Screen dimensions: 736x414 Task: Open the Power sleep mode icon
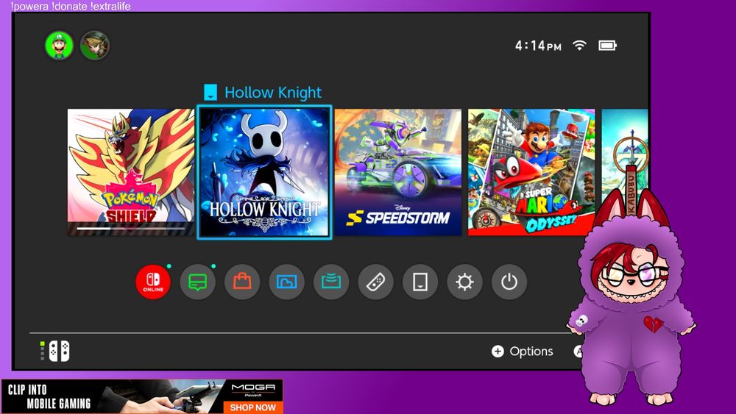(x=509, y=282)
